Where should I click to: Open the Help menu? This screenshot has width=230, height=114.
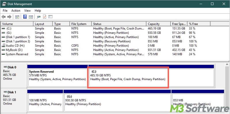[38, 11]
